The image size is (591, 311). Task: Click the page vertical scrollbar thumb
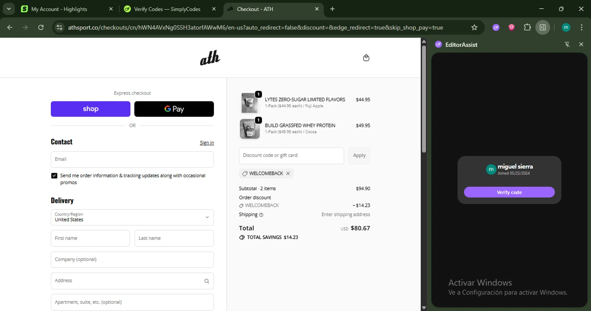[424, 98]
